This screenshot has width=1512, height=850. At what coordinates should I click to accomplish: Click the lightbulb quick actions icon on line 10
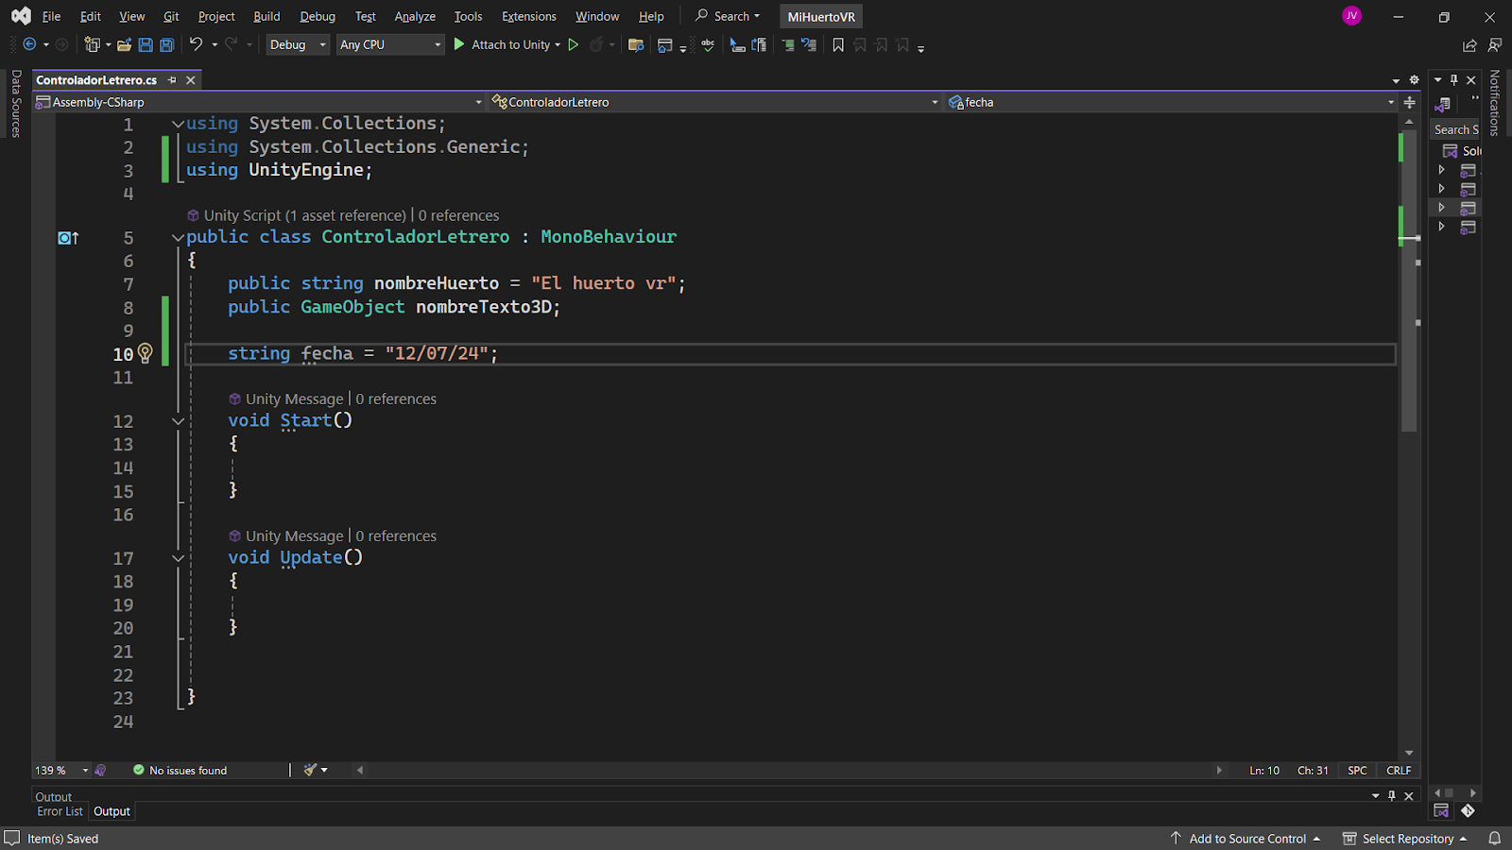145,353
